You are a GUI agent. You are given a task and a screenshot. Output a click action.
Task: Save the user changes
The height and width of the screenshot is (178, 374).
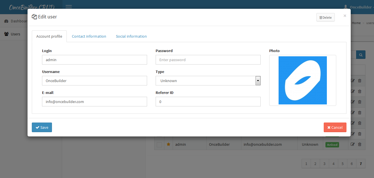pos(42,127)
